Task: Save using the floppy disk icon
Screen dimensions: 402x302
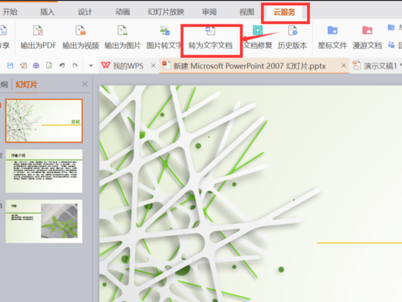Action: click(10, 66)
